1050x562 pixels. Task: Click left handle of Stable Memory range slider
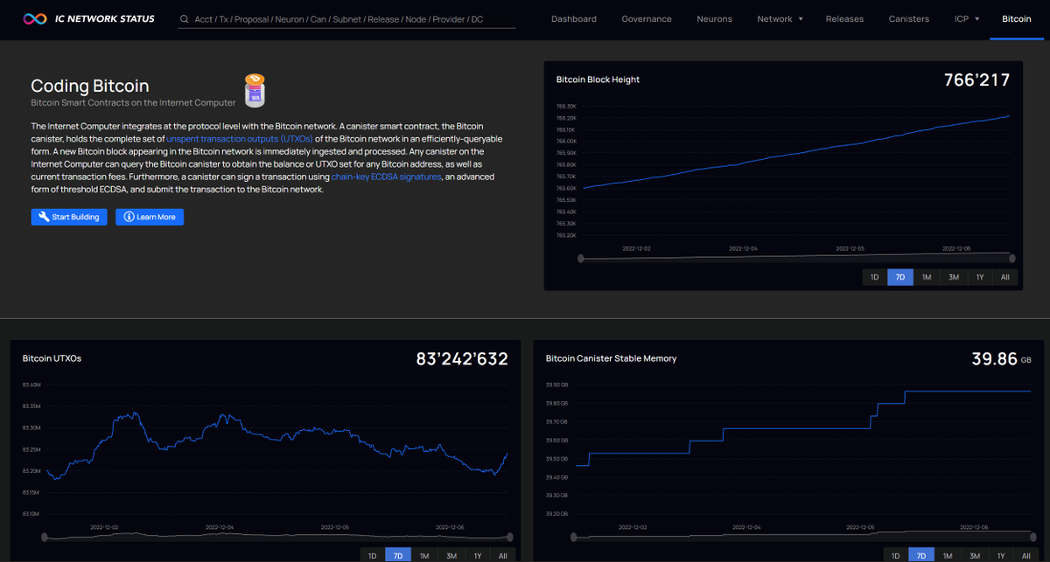coord(572,538)
